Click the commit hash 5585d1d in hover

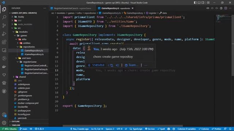(x=97, y=65)
